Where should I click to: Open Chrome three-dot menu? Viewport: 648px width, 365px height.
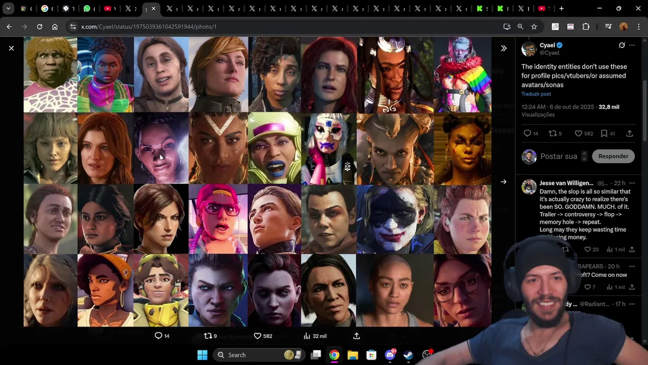click(638, 26)
